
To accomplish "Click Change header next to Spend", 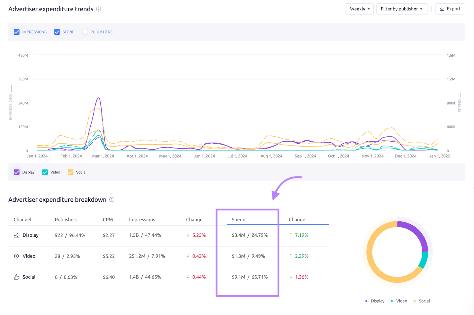I will point(297,220).
